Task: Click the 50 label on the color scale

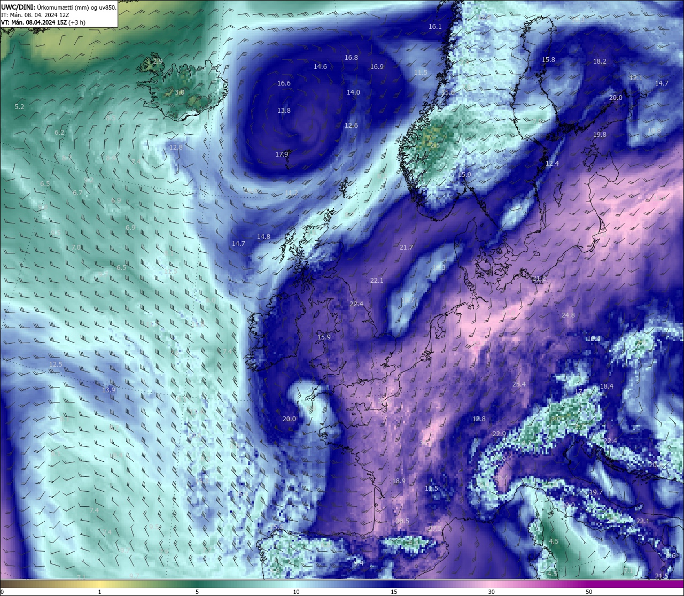Action: [589, 592]
